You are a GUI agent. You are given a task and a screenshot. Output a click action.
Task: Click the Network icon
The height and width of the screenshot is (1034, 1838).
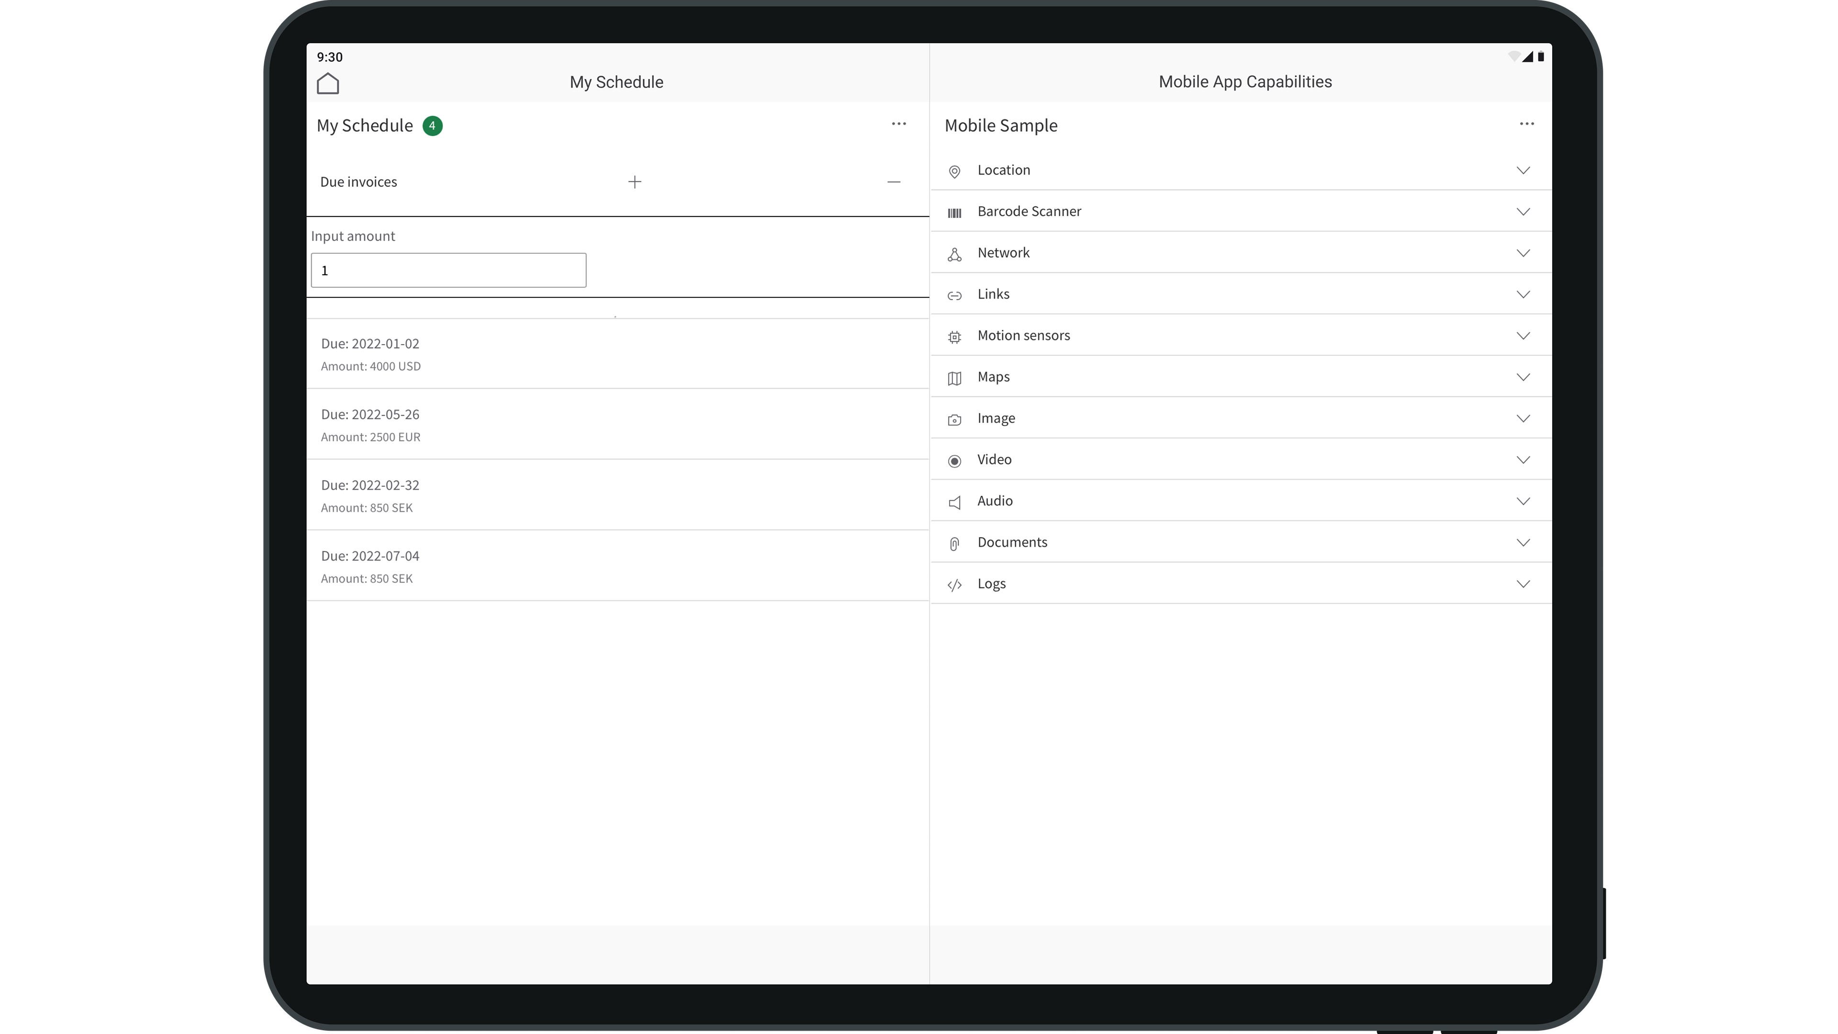[954, 254]
